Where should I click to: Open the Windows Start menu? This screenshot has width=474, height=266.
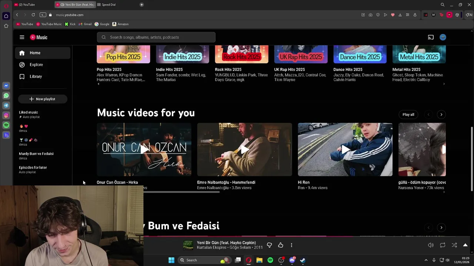[171, 260]
